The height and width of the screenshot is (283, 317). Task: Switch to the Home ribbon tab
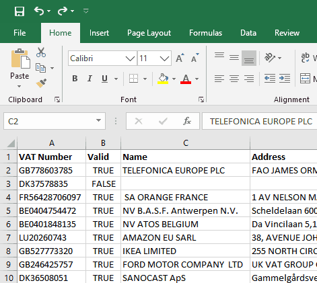coord(61,33)
